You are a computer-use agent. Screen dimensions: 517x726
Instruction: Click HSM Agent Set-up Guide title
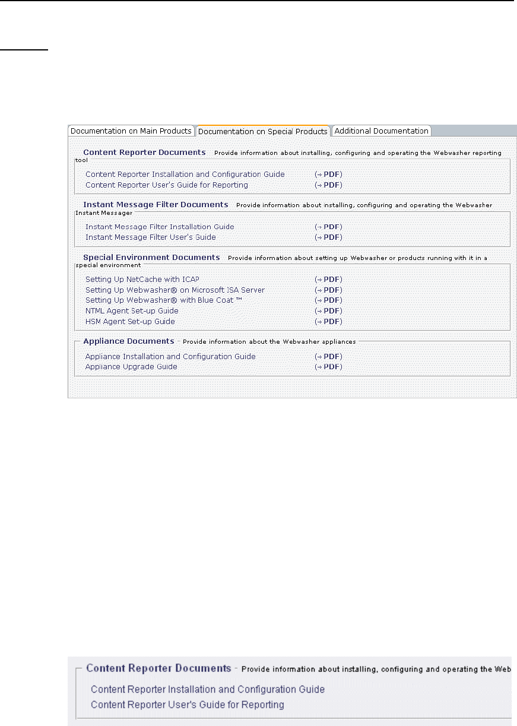tap(130, 322)
